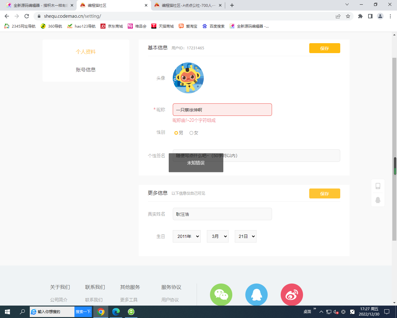Open Chrome from the taskbar
Viewport: 397px width, 318px height.
(101, 312)
